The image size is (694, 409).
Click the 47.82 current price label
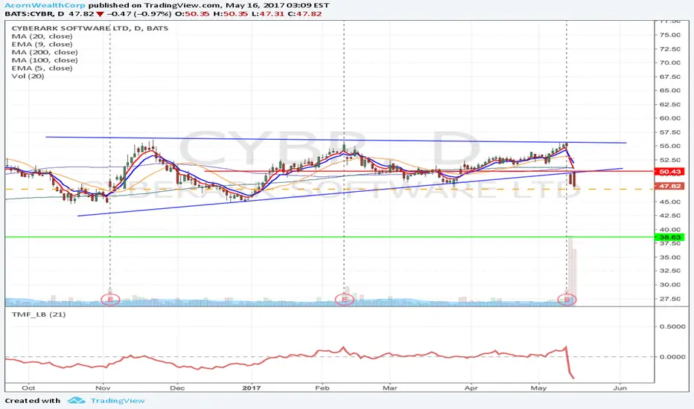670,186
